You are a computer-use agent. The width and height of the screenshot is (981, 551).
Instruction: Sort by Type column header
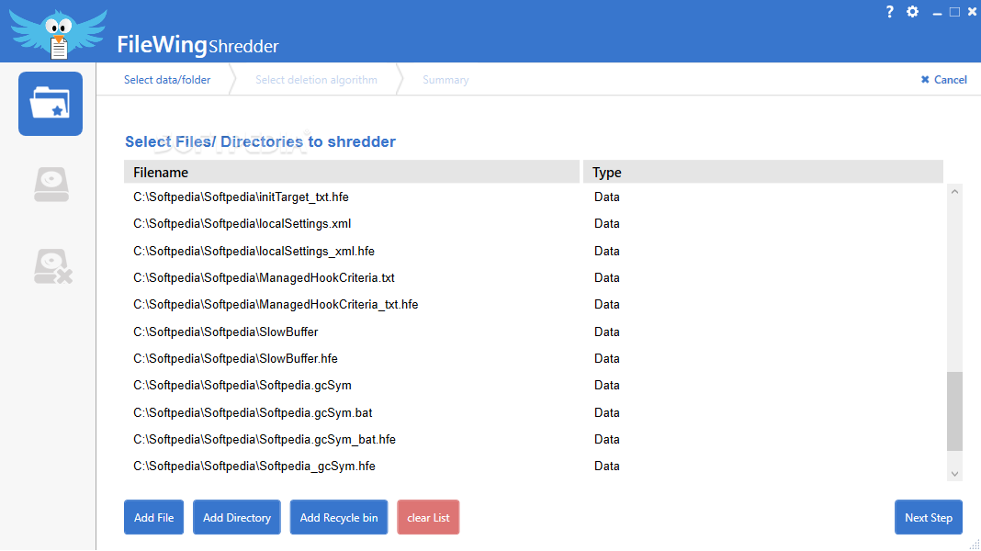(762, 172)
